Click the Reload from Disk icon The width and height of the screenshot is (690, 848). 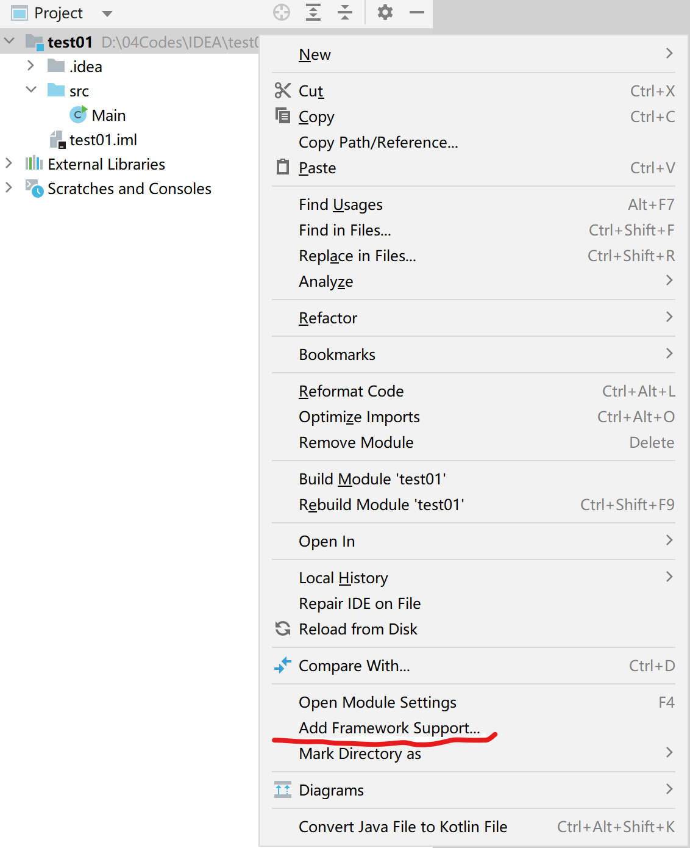coord(283,628)
